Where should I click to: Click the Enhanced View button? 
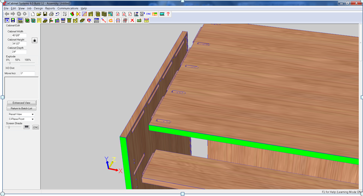(x=21, y=103)
